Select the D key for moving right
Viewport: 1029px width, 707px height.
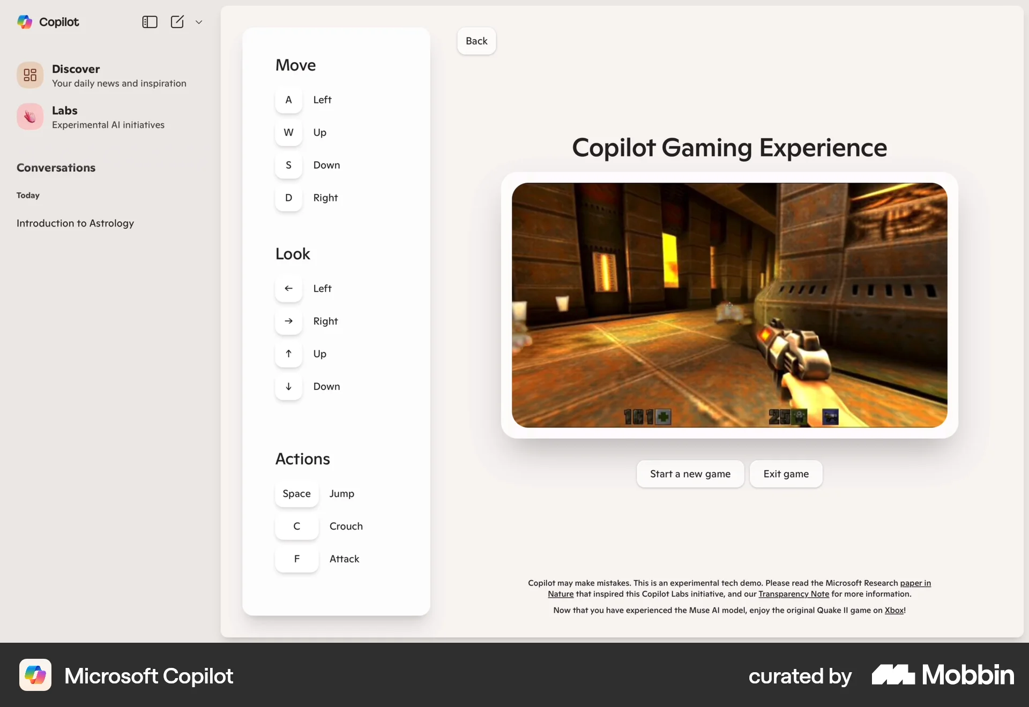point(288,198)
